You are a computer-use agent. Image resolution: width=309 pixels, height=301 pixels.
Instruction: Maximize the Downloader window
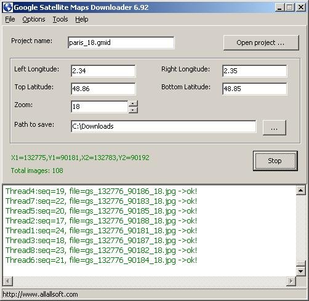click(x=290, y=7)
